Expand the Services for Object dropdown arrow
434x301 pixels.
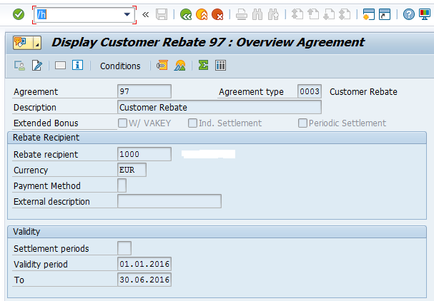point(37,43)
